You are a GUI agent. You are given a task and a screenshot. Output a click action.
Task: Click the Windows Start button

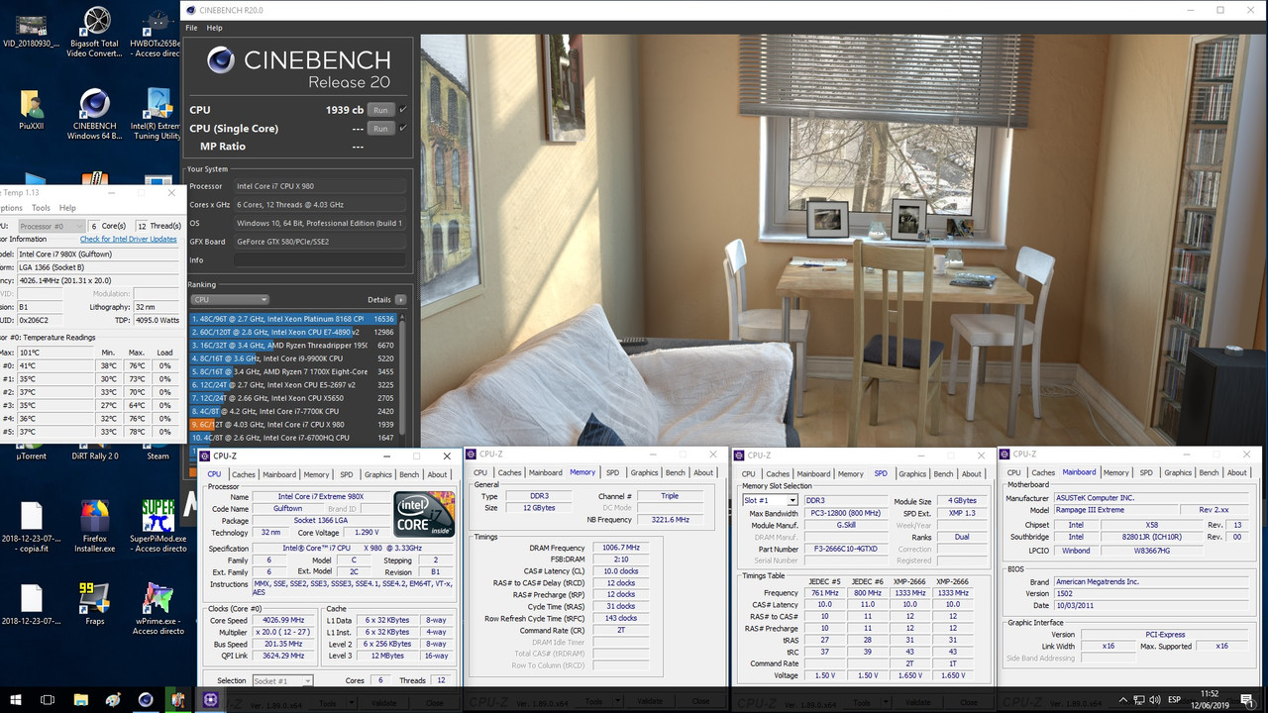click(17, 699)
